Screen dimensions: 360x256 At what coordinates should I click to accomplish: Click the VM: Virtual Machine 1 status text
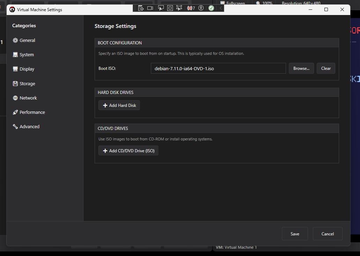click(x=236, y=248)
